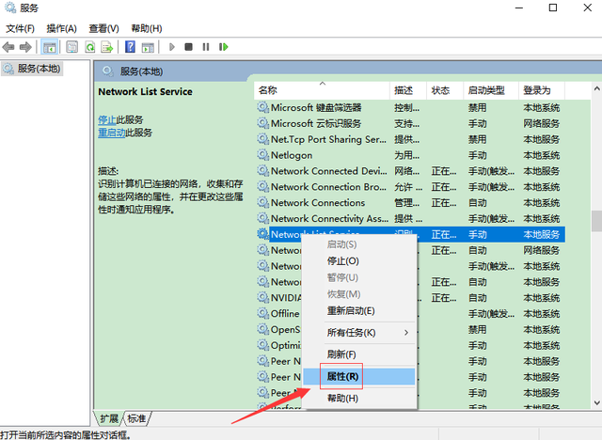Toggle the show/hide console tree icon
This screenshot has height=440, width=602.
pos(49,47)
